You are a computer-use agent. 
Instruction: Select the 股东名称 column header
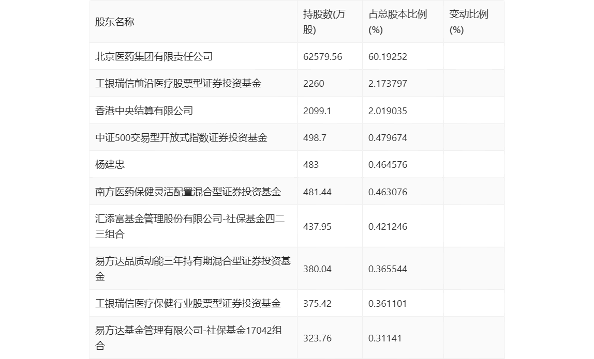115,22
